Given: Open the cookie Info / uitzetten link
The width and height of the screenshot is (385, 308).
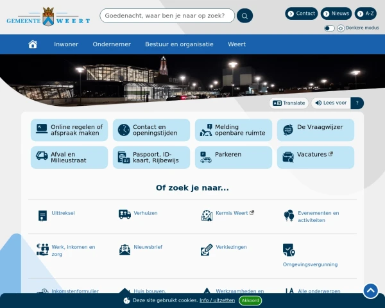Looking at the screenshot, I should [x=217, y=300].
